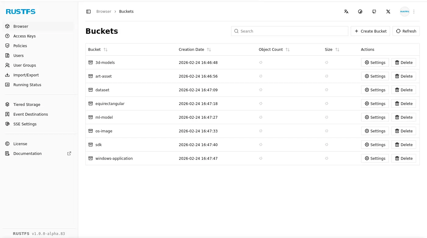Open the Documentation external link

[27, 153]
